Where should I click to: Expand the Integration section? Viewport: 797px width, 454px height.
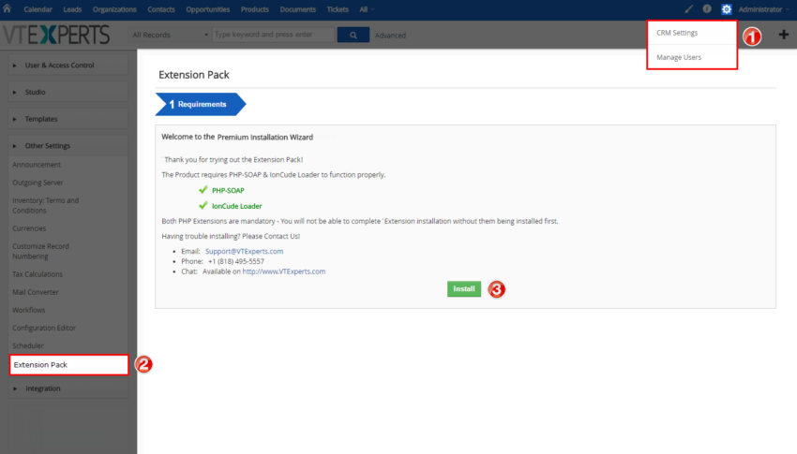[68, 388]
